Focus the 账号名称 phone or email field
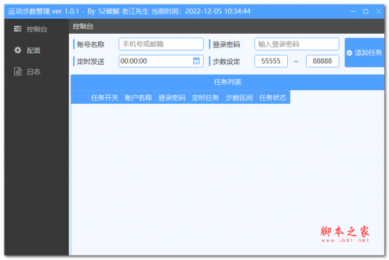 coord(161,44)
